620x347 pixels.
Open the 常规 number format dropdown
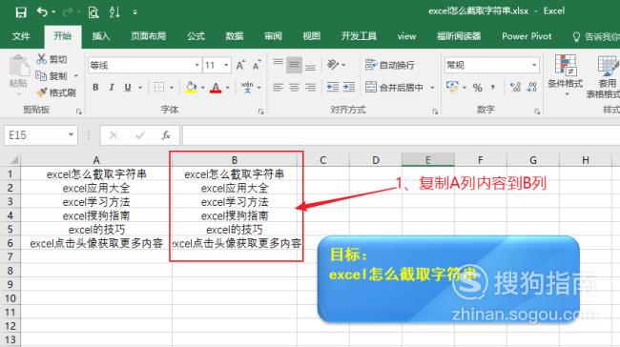pyautogui.click(x=534, y=65)
